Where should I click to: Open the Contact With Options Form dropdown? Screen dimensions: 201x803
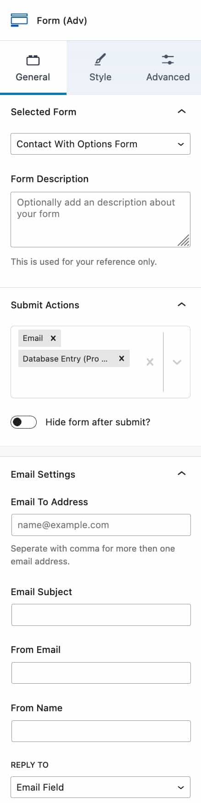tap(100, 144)
